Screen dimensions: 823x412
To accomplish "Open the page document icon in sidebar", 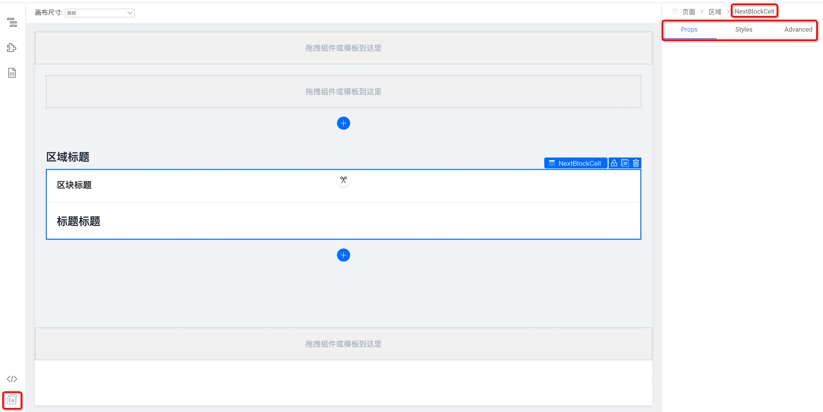I will coord(12,73).
